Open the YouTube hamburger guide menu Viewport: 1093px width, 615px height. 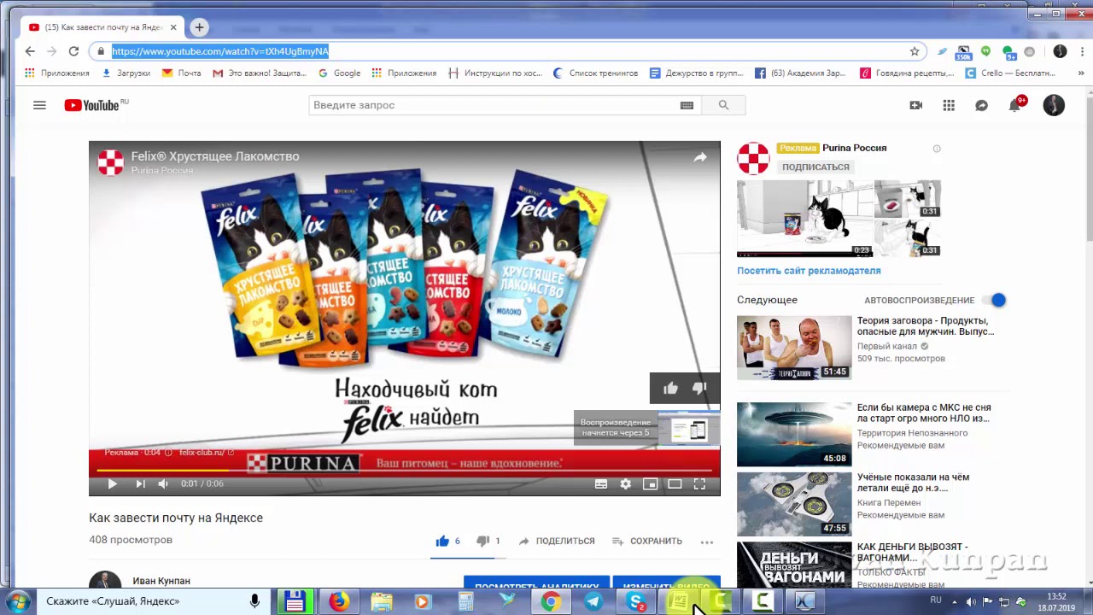tap(39, 105)
